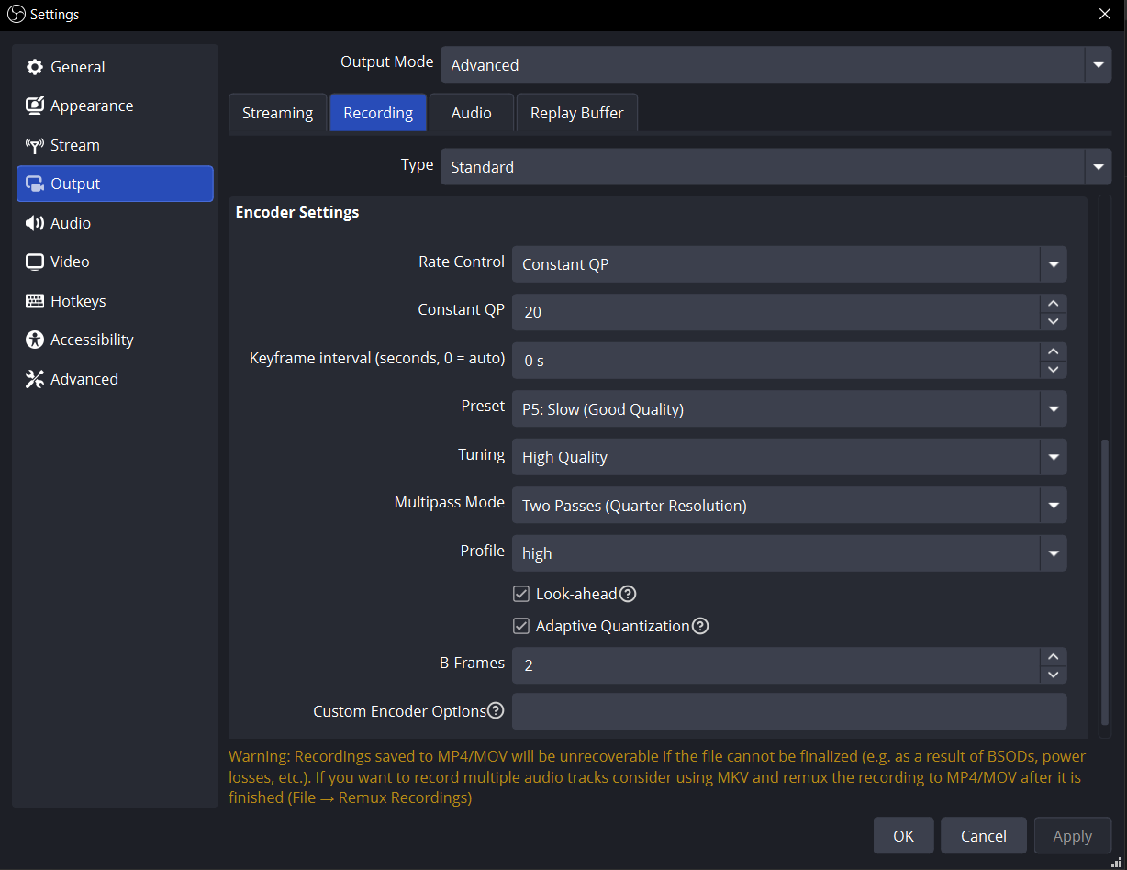
Task: Open the Accessibility settings section
Action: click(x=115, y=340)
